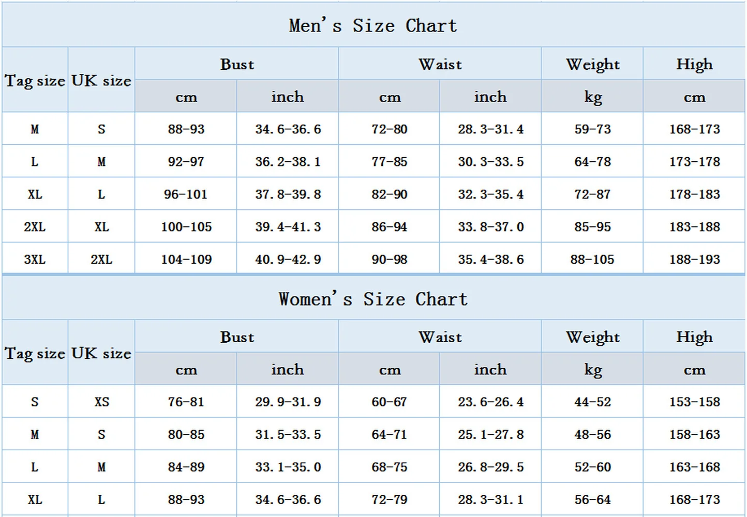Select the 56-64 weight cell
747x517 pixels.
592,499
